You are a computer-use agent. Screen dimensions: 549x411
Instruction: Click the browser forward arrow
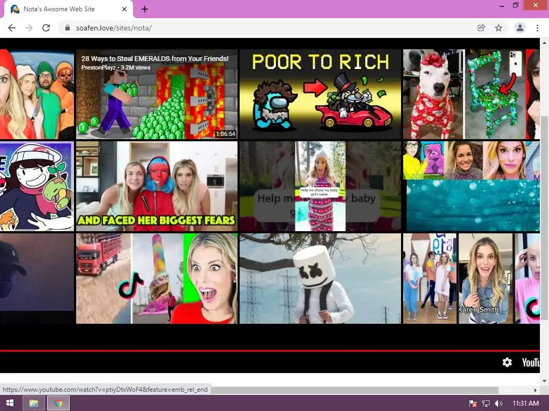[x=29, y=28]
